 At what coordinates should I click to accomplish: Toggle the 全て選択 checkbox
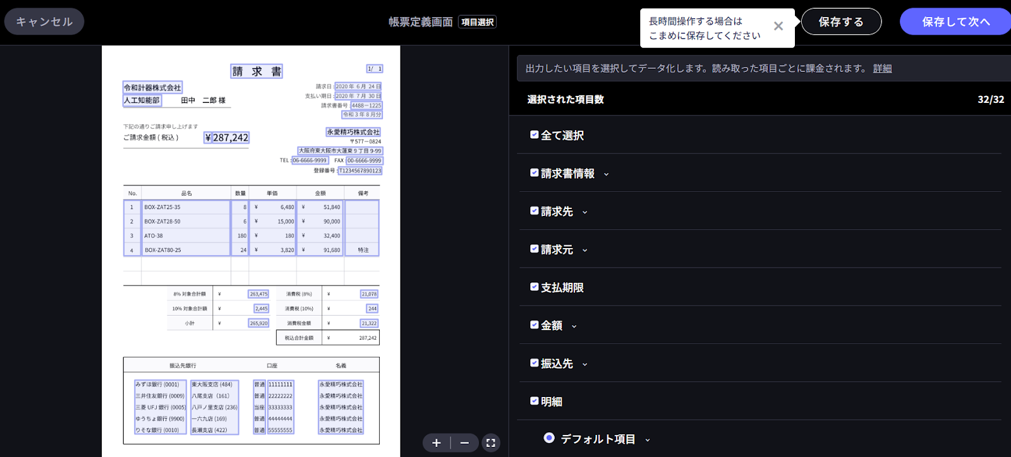coord(534,134)
